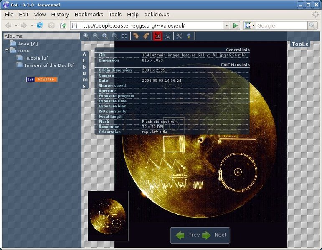Click the fullscreen expand icon

point(124,36)
